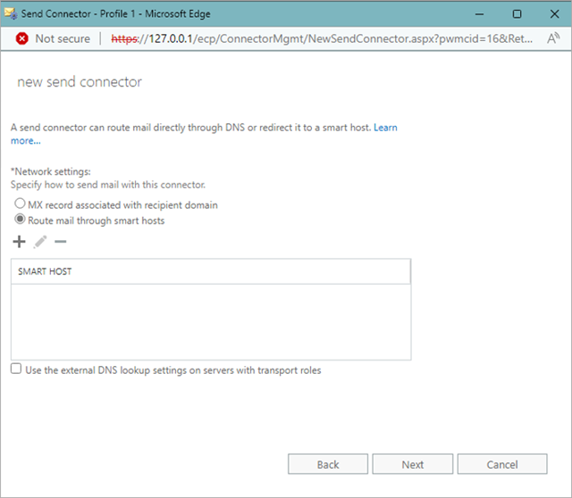Select Route mail through smart hosts option
572x498 pixels.
coord(20,220)
